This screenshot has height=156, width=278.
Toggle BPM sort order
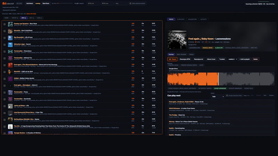(24, 18)
